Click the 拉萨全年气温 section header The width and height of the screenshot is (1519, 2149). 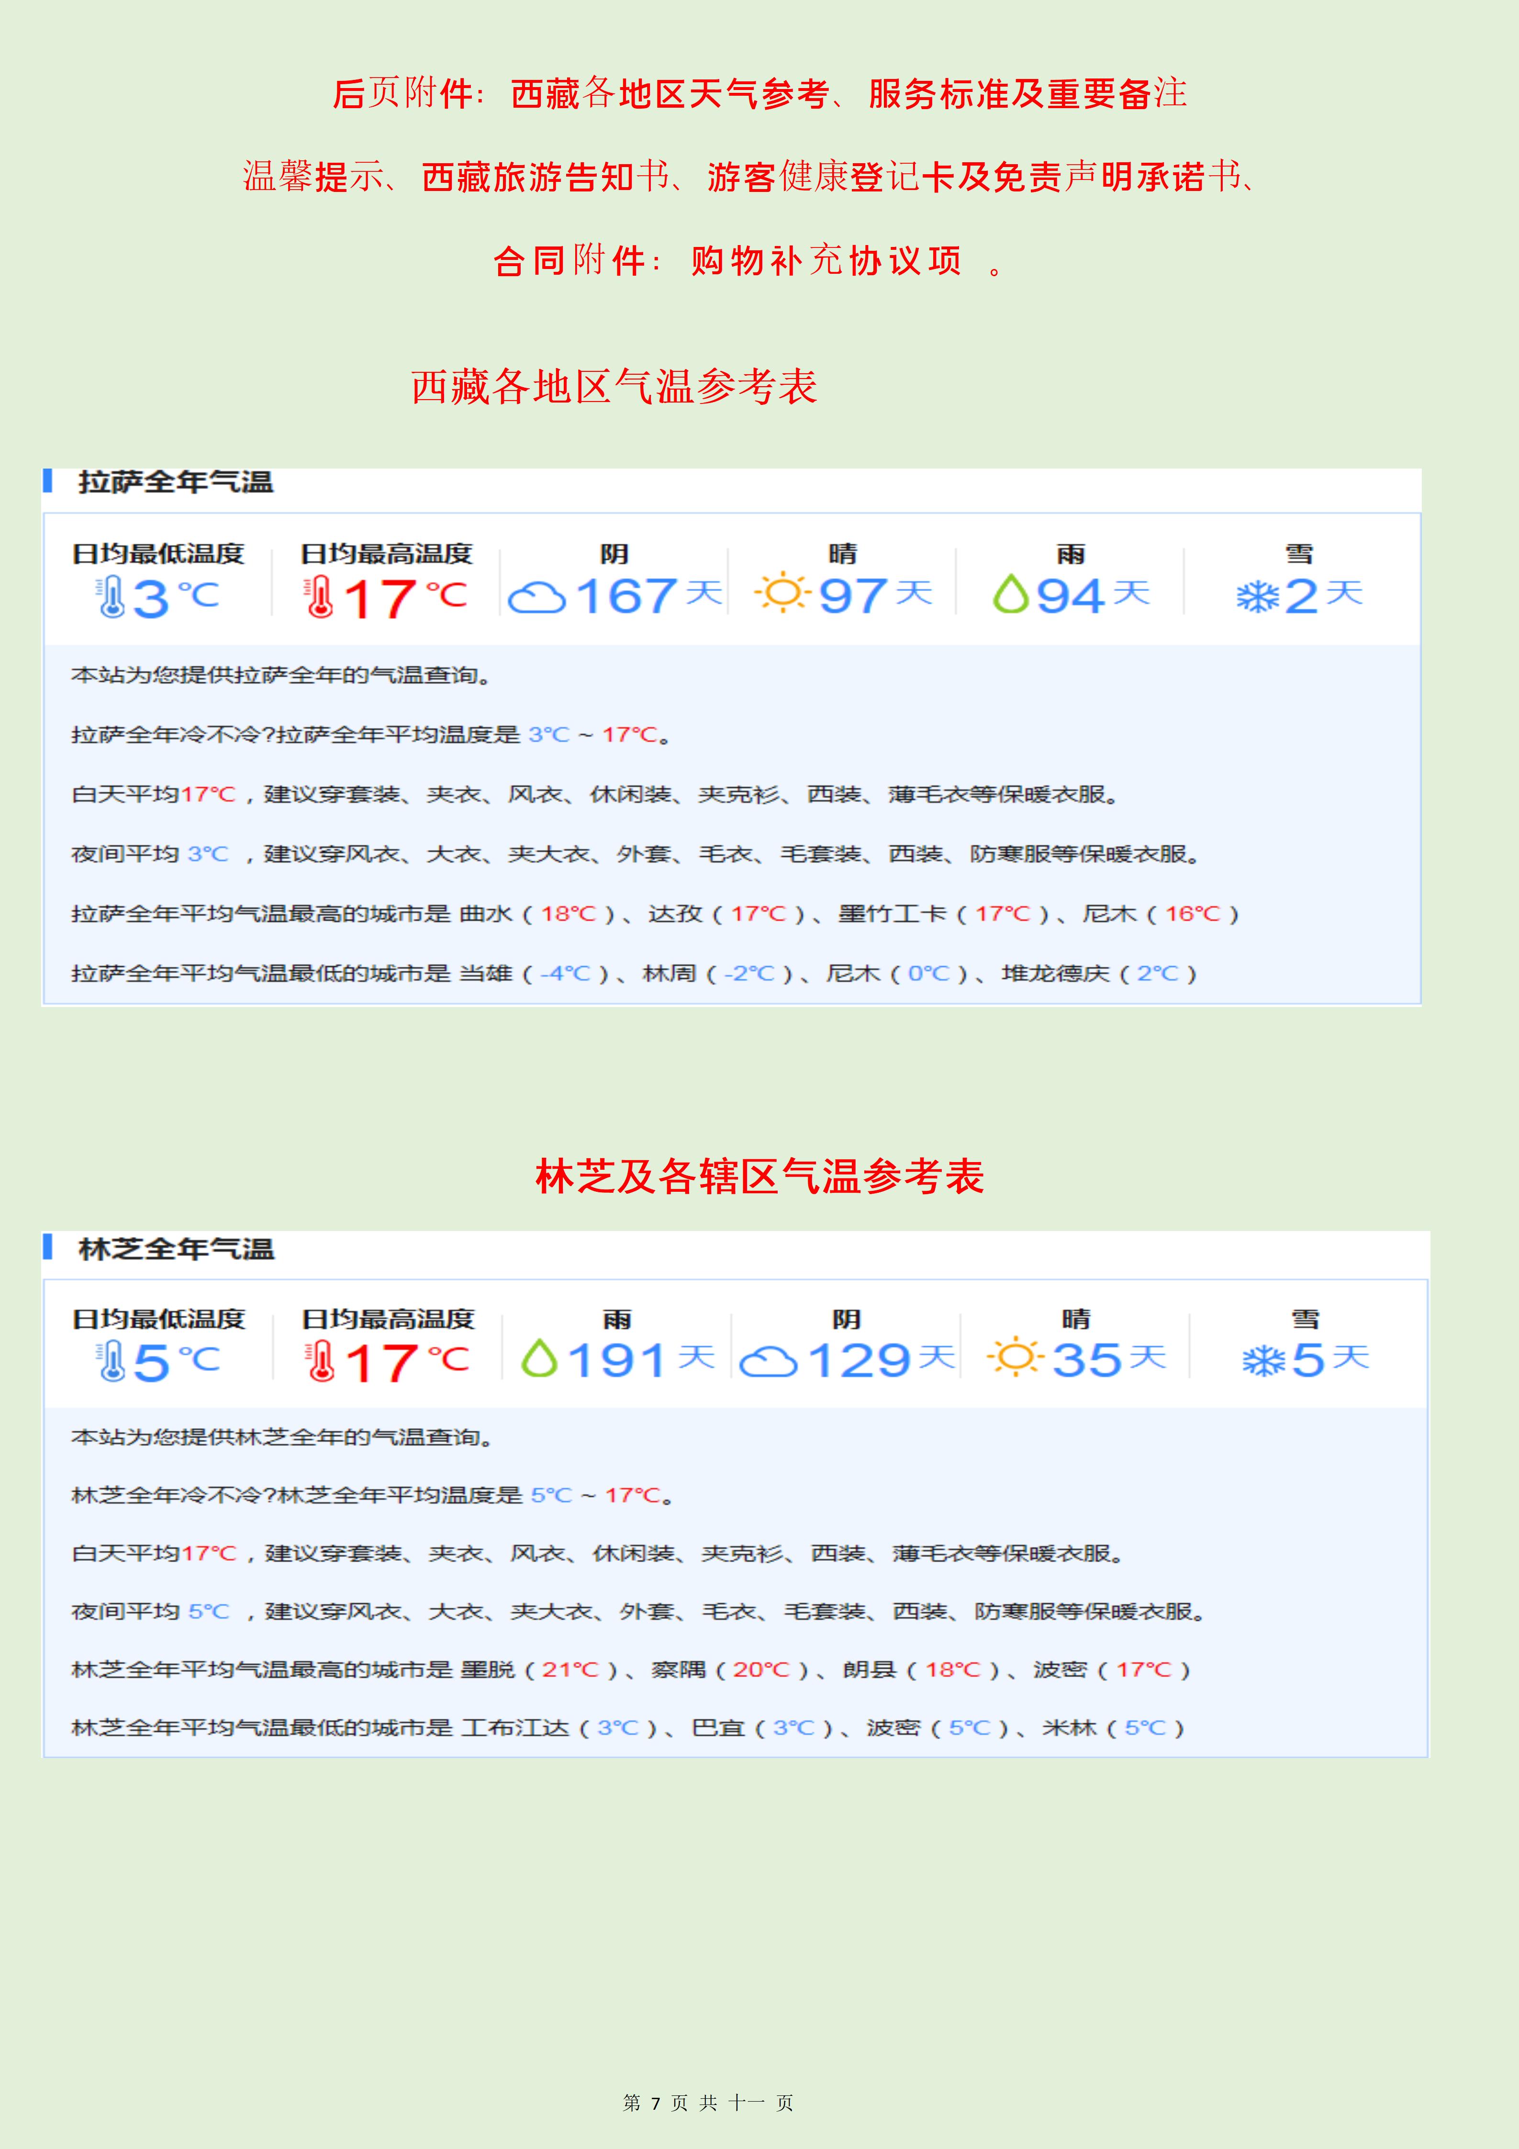175,482
